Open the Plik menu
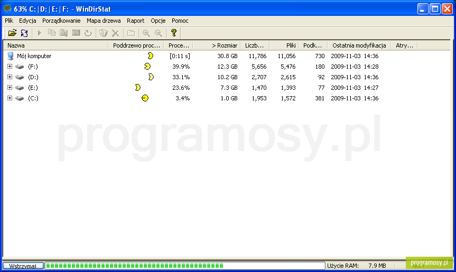This screenshot has width=456, height=272. [9, 21]
